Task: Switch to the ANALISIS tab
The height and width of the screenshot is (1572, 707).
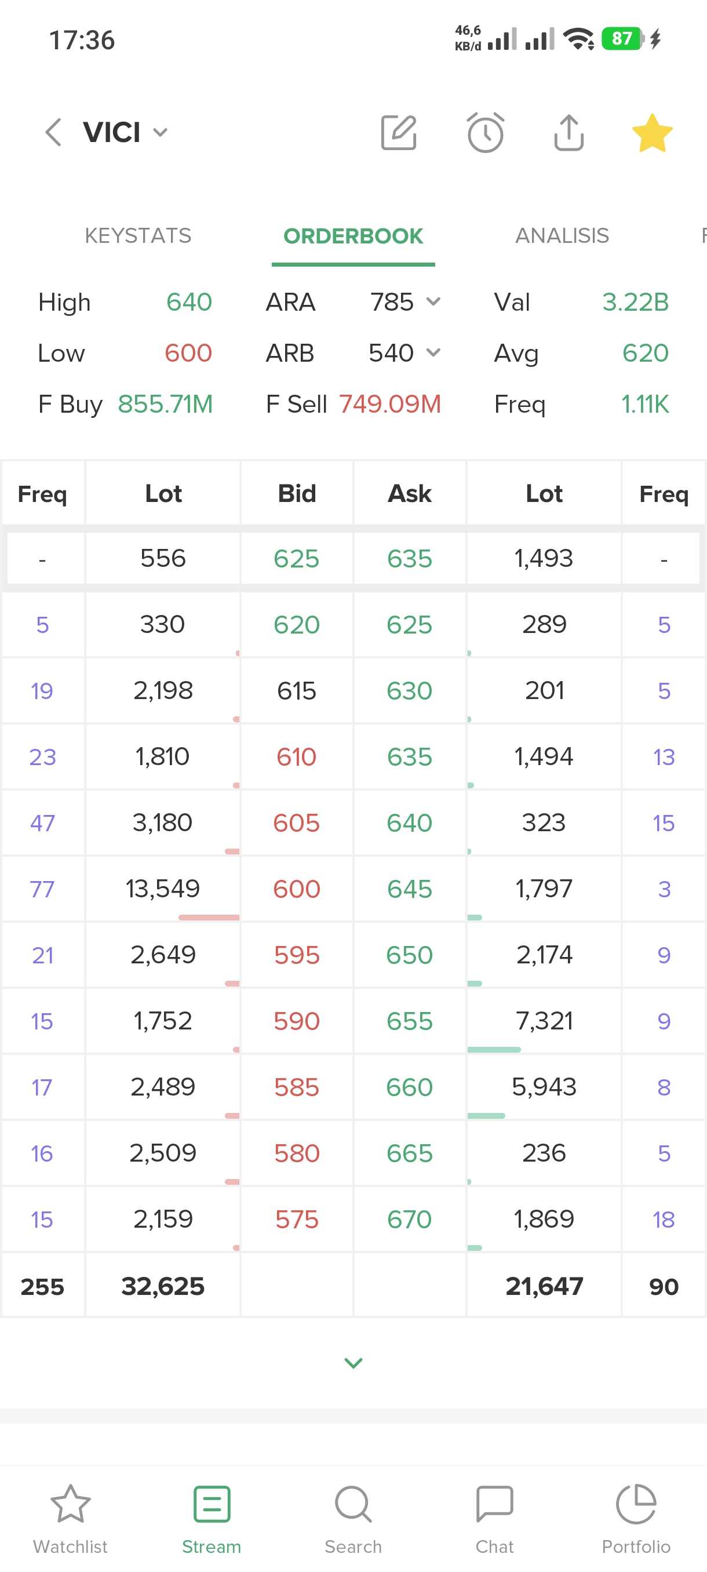Action: coord(562,235)
